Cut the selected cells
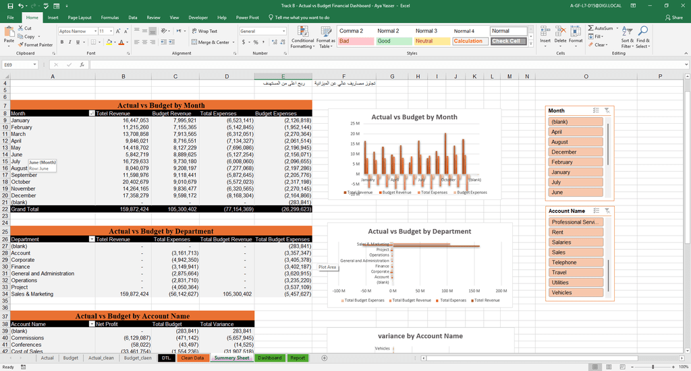691x371 pixels. tap(25, 28)
